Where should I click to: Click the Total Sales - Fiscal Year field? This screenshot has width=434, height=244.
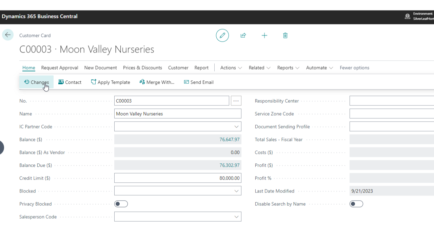[392, 139]
